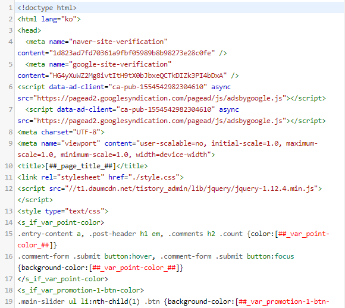Click line number 11 in the gutter
Viewport: 345px width, 308px height.
pyautogui.click(x=9, y=177)
